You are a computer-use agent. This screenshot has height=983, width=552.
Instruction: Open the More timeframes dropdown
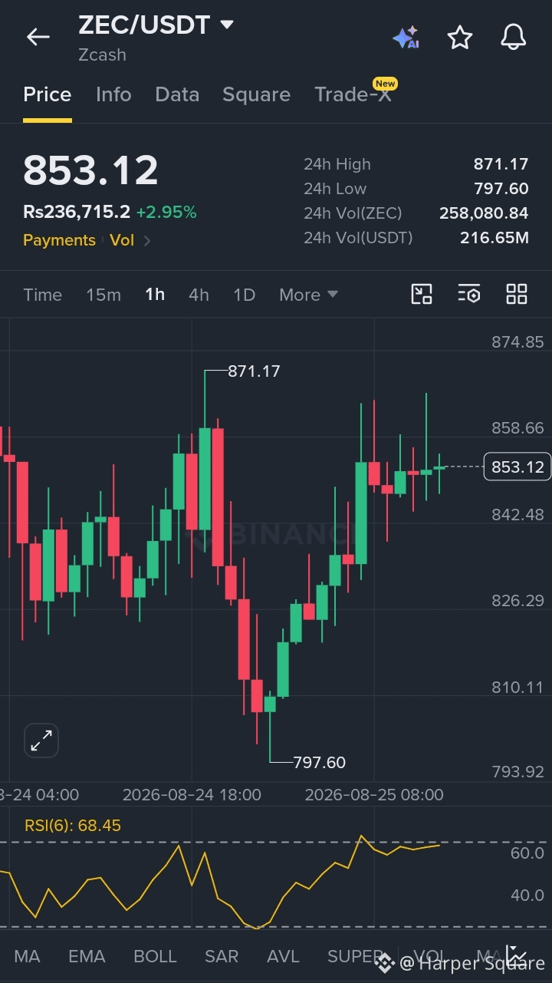pos(308,295)
